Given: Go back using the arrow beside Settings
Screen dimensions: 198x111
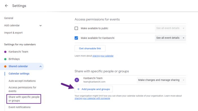Looking at the screenshot, I should [6, 6].
